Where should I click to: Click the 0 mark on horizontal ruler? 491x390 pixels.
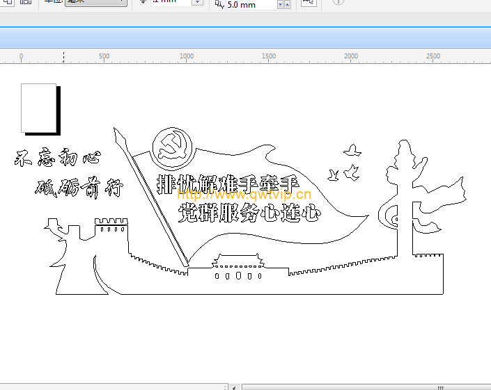coord(22,56)
